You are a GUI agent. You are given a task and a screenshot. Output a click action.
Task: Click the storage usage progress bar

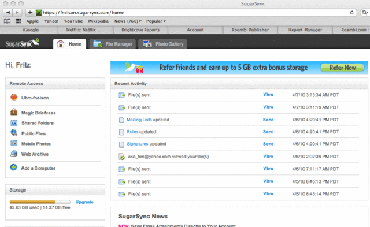point(40,202)
